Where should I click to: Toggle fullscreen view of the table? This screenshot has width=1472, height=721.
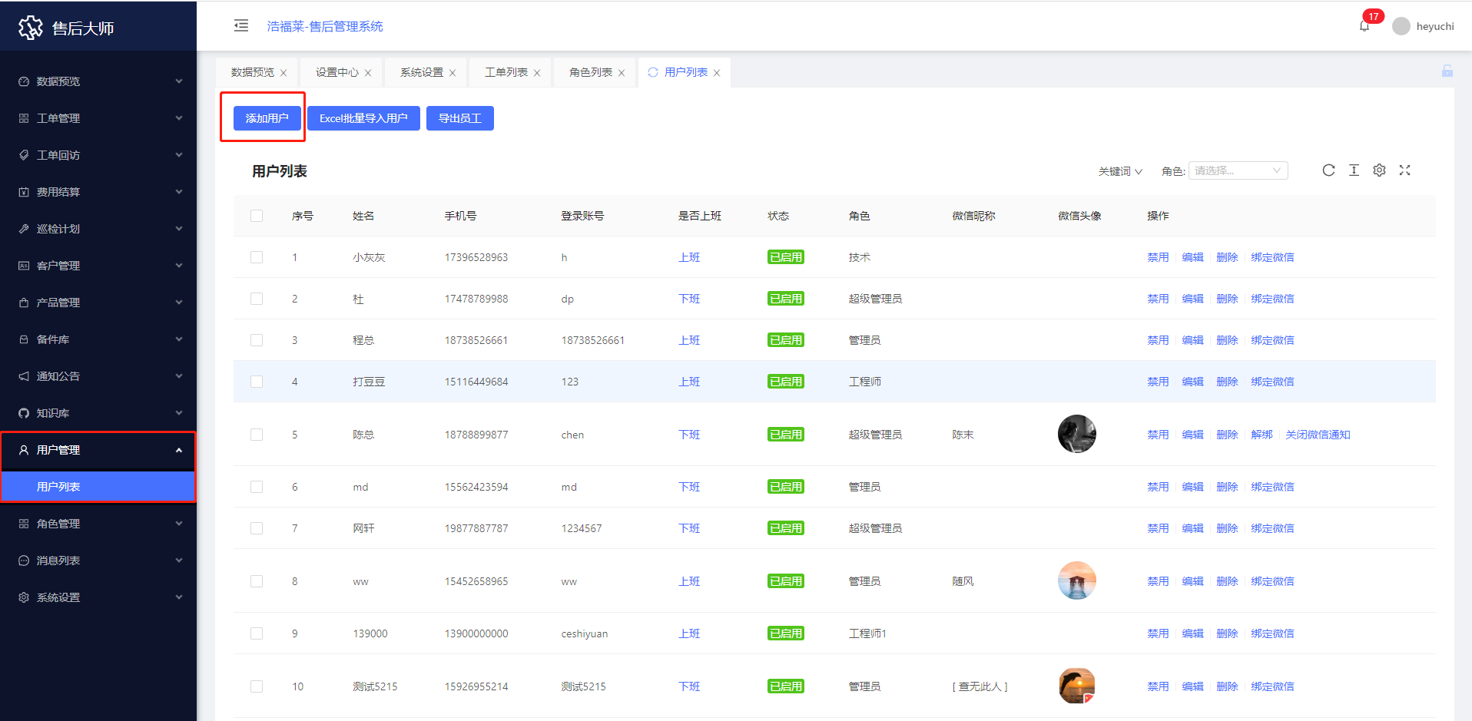coord(1404,170)
